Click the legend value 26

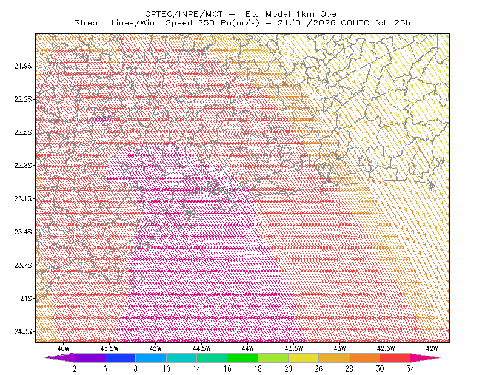click(319, 369)
